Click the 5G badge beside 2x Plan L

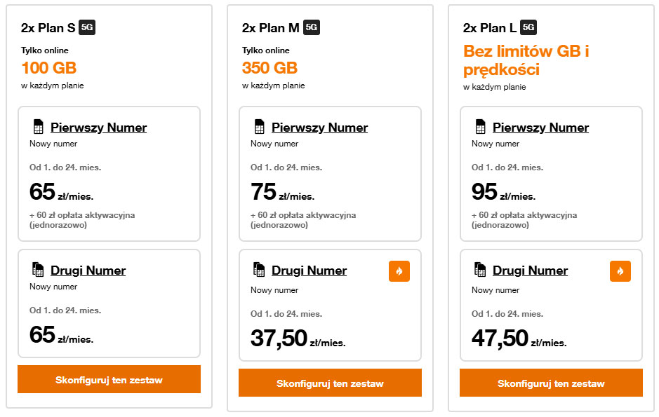(x=529, y=27)
